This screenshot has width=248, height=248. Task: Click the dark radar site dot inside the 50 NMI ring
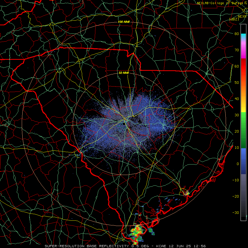click(x=123, y=123)
